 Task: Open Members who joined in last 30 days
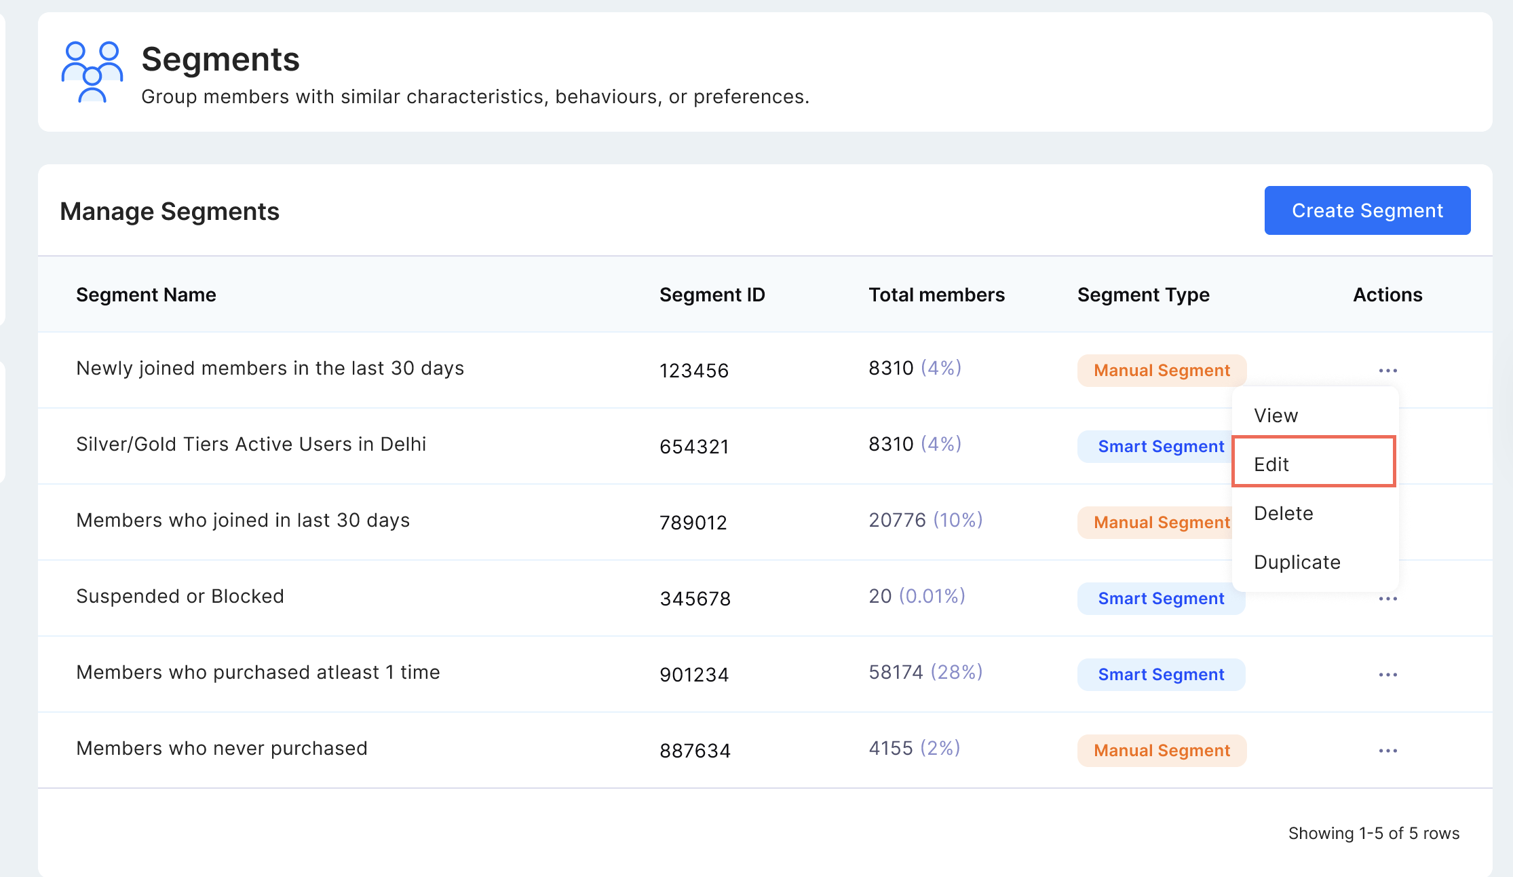pos(243,520)
